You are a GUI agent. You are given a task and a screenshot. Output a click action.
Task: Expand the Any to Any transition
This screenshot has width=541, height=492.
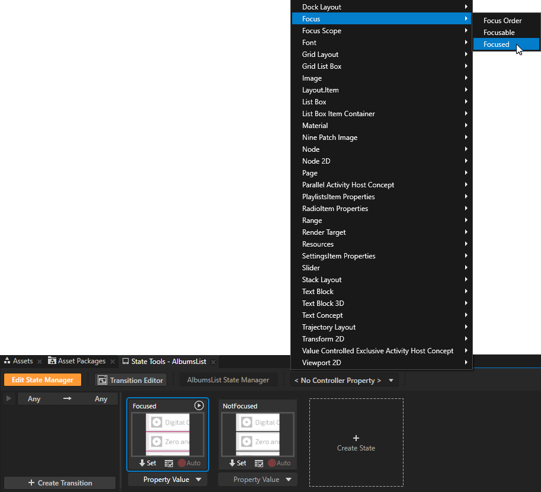tap(8, 399)
